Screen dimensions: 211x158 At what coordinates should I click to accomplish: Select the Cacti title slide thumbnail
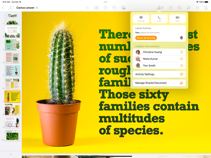pyautogui.click(x=12, y=19)
